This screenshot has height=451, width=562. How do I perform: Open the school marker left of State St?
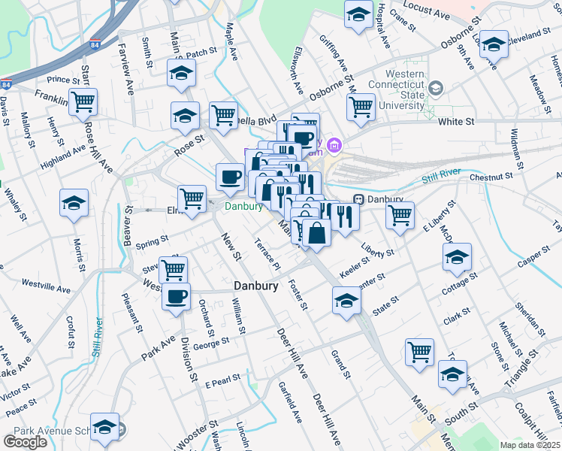tap(346, 303)
